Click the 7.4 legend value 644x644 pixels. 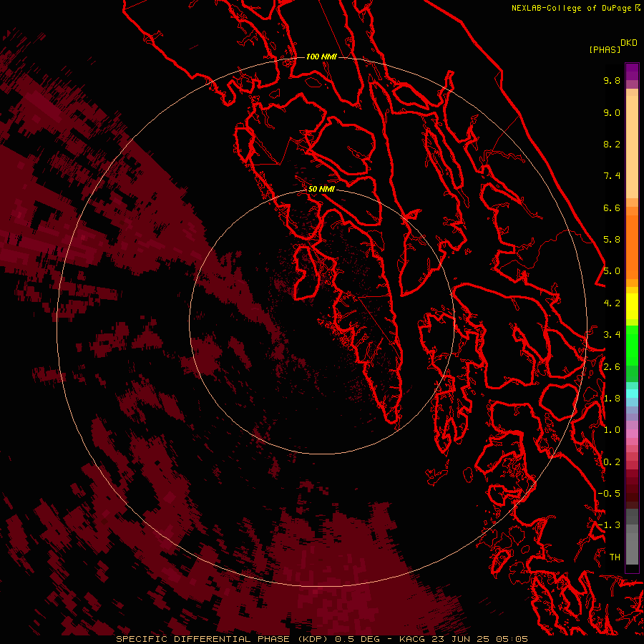click(612, 176)
